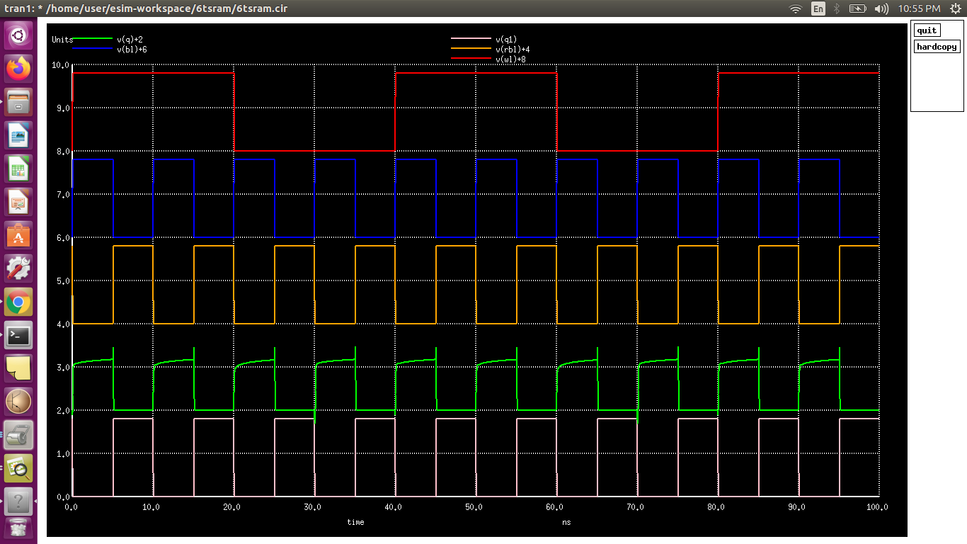
Task: Open the screenshot magnifier tool in the dock
Action: pos(18,467)
